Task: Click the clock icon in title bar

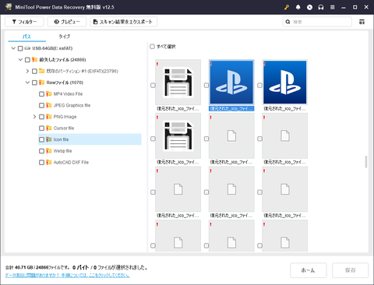Action: tap(309, 7)
